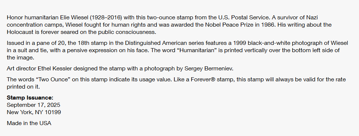Click the phrase 'the image.' ending second paragraph
This screenshot has width=359, height=136.
coord(21,58)
